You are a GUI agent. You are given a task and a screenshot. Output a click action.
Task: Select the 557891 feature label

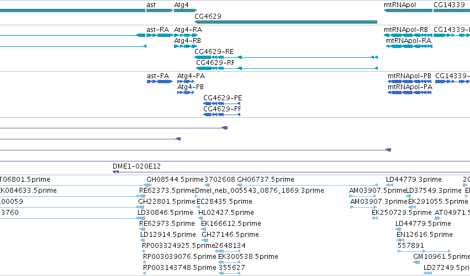[x=411, y=246]
